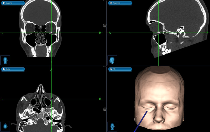Screen dimensions: 210x132
Task: Click the axial CT skull image
Action: (41, 108)
